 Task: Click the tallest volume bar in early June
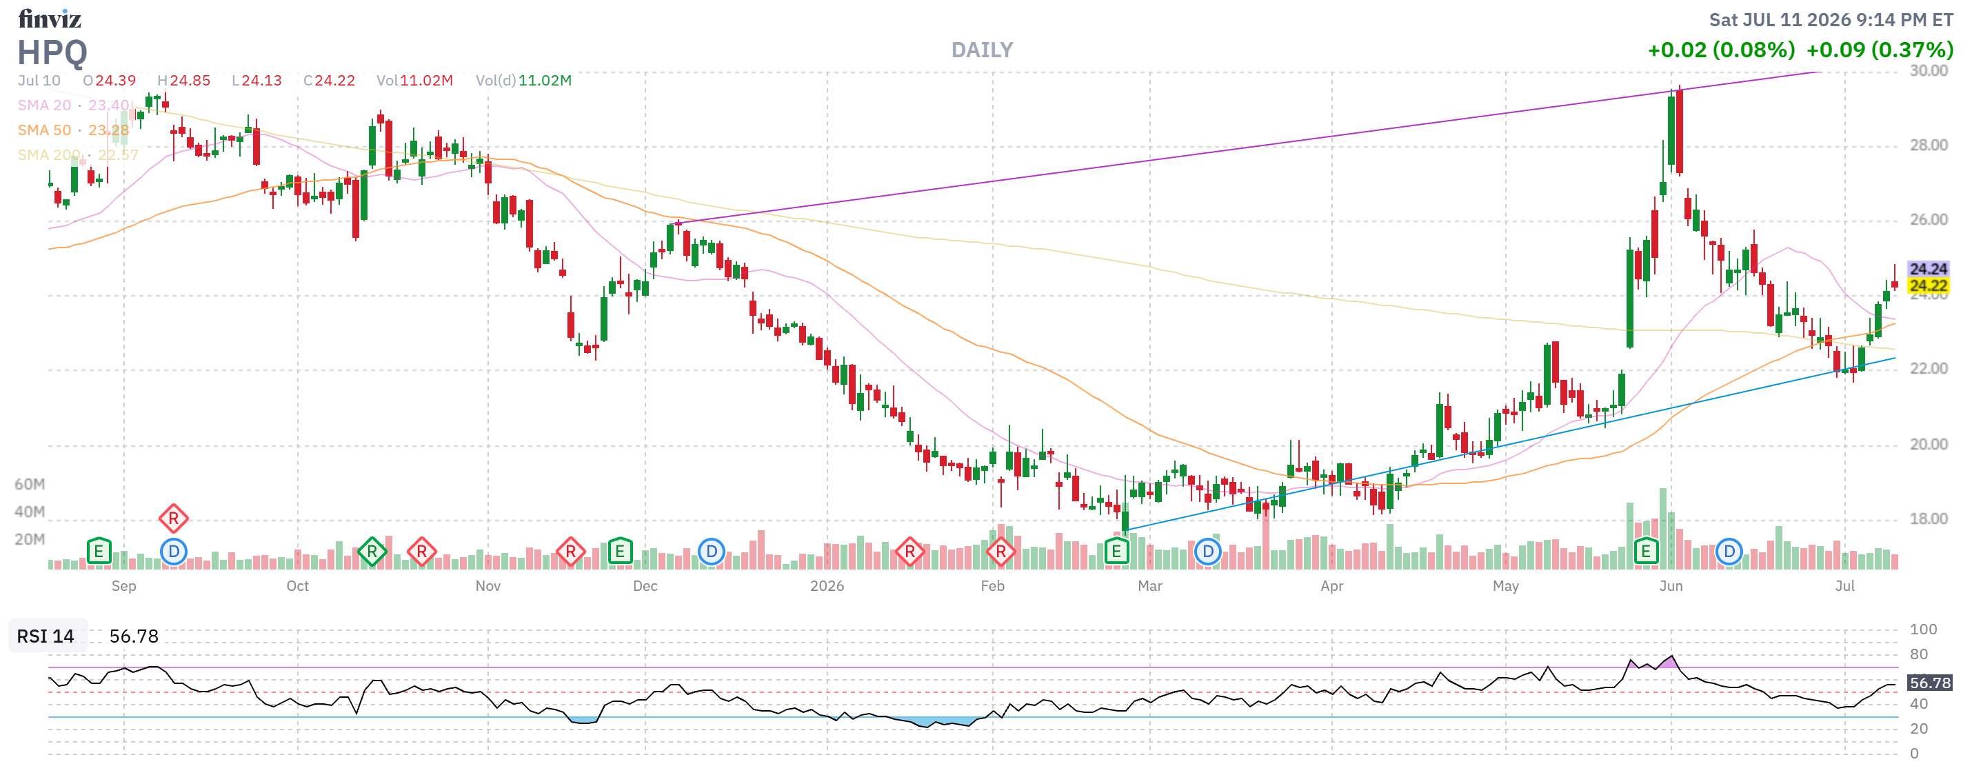coord(1662,528)
